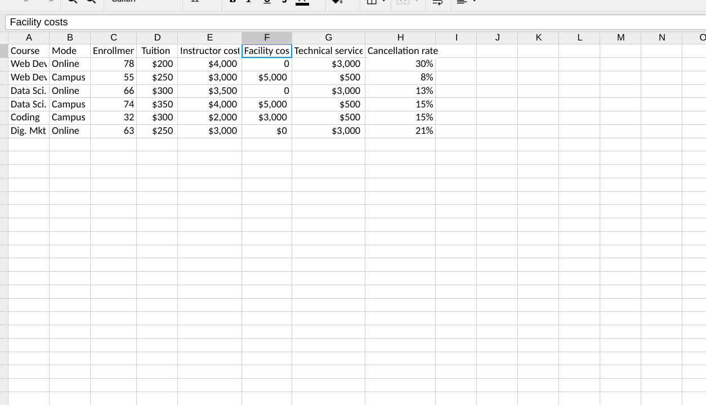The height and width of the screenshot is (405, 706).
Task: Select column K header
Action: click(x=538, y=38)
